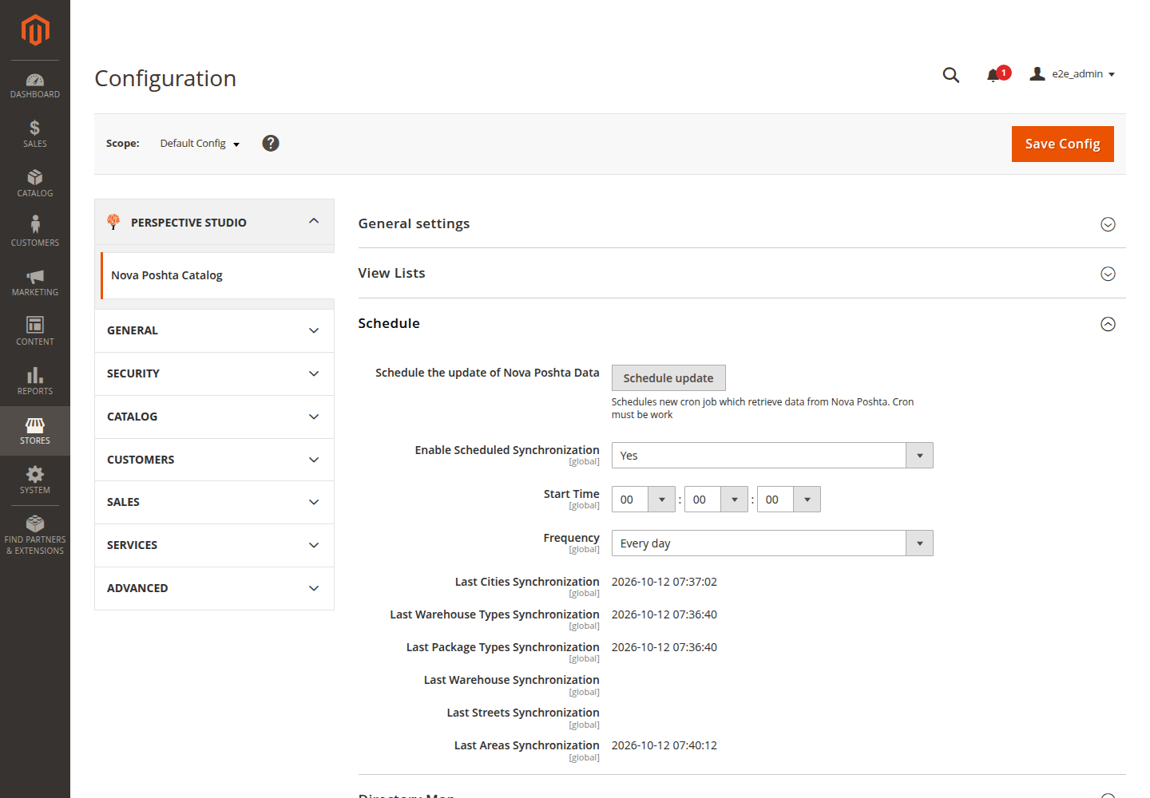Screen dimensions: 1150x798
Task: Click the scope help question mark icon
Action: tap(271, 143)
